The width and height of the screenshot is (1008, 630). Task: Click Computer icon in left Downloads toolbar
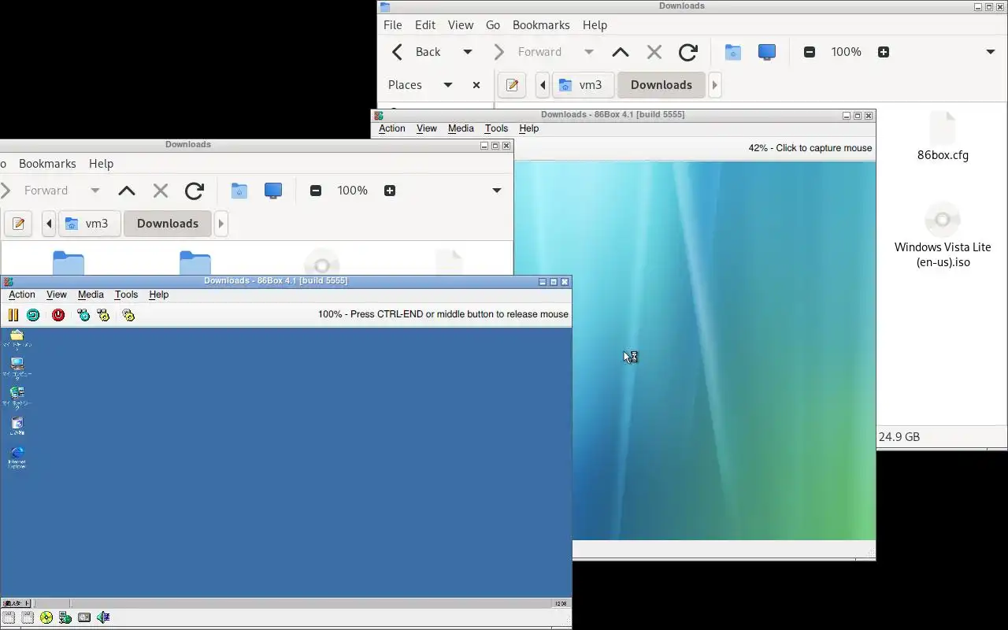pos(273,191)
